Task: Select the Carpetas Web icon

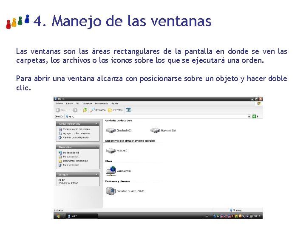Action: [x=111, y=171]
